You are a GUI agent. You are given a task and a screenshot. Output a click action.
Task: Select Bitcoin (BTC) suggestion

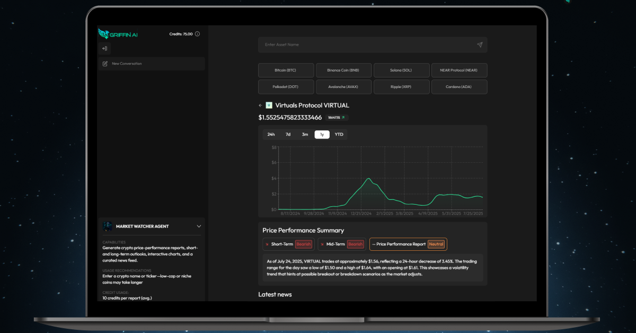point(286,71)
